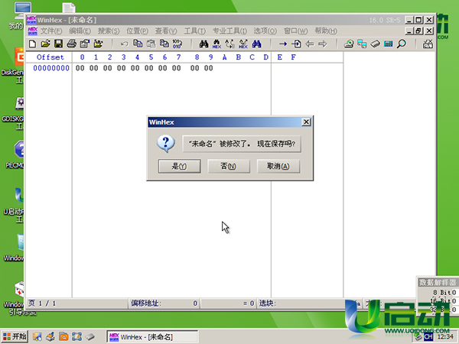Click the last toolbar icon at far right
The width and height of the screenshot is (459, 344).
click(x=428, y=44)
